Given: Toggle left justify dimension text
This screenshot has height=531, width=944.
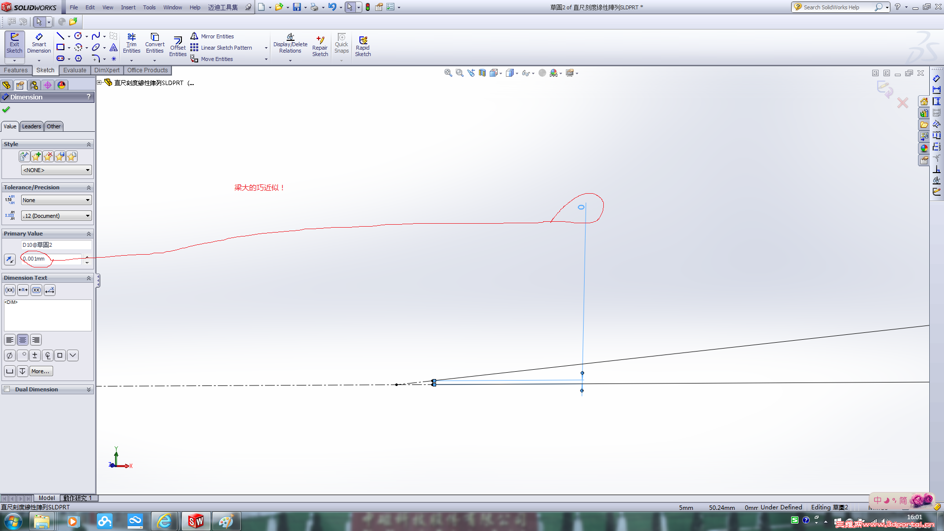Looking at the screenshot, I should pos(10,340).
